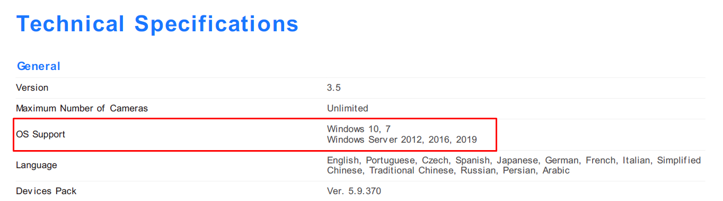The width and height of the screenshot is (723, 201).
Task: Click the Ver. 5.9.370 value
Action: [x=354, y=191]
